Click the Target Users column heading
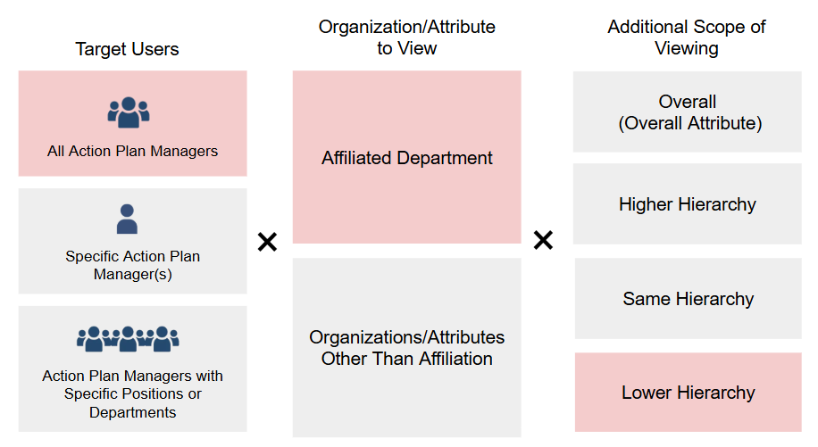This screenshot has width=818, height=447. [127, 49]
